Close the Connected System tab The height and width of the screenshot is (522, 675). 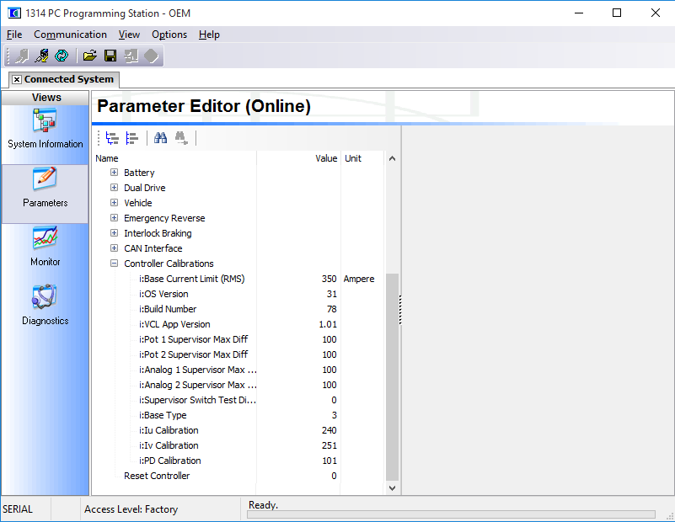click(x=16, y=79)
